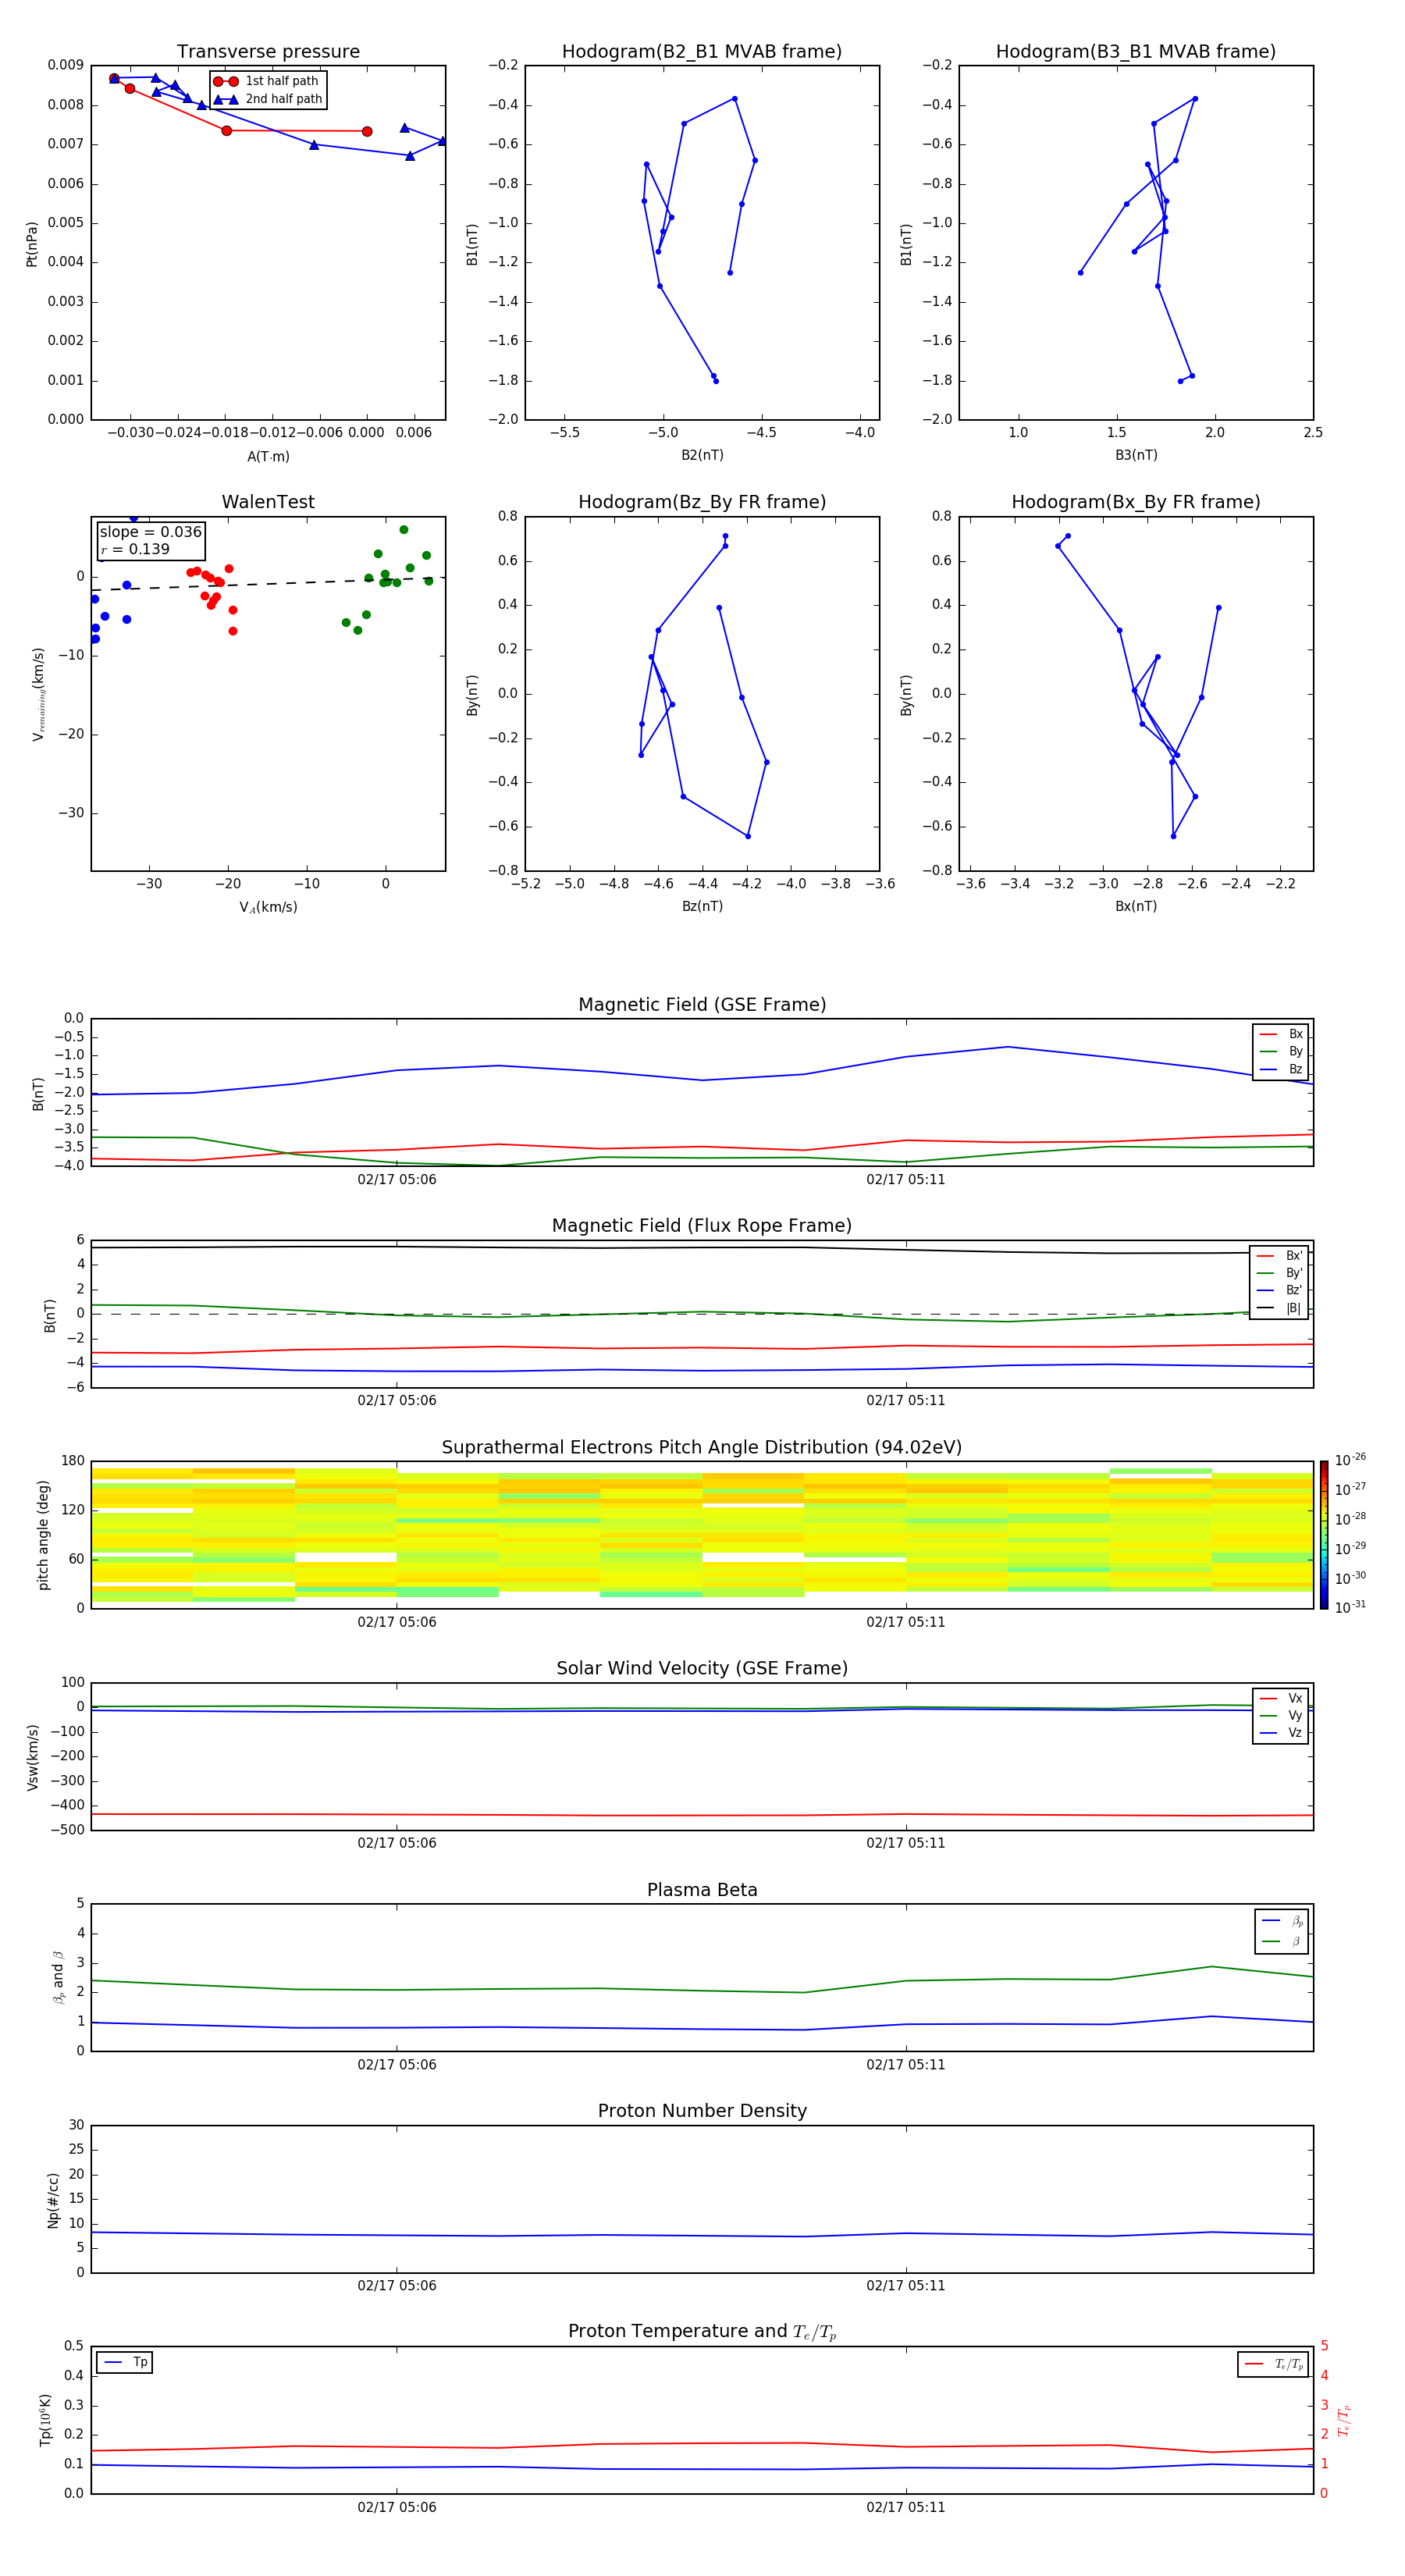Click the "Magnetic Field (Flux Rope Frame)" title
1405x2576 pixels.
pos(702,1226)
